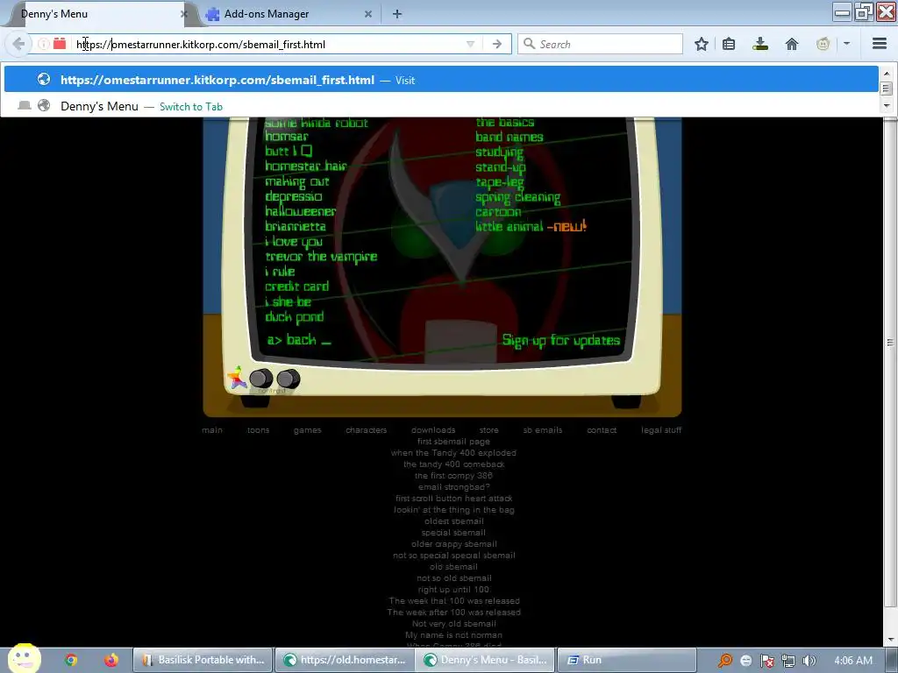Open 'when the Tandy 400 exploded' link
898x673 pixels.
(453, 453)
